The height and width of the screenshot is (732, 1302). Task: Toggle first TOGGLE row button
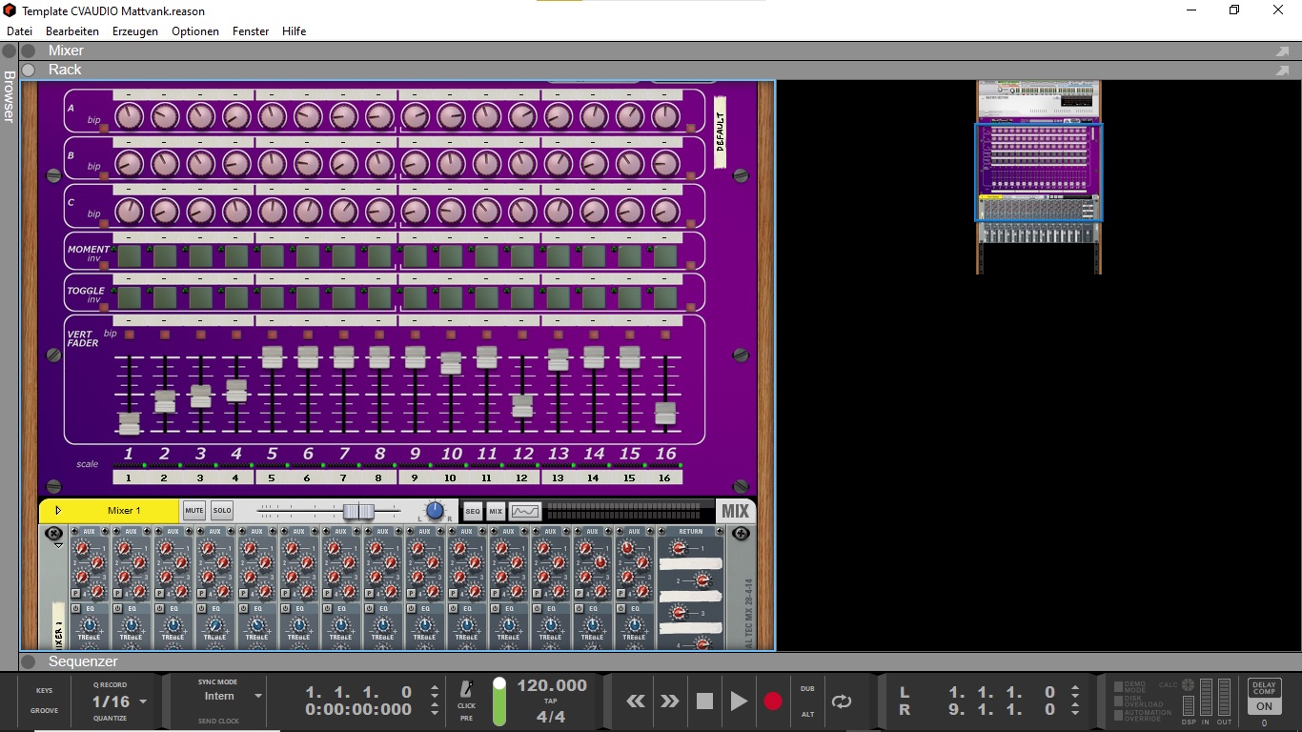[129, 297]
